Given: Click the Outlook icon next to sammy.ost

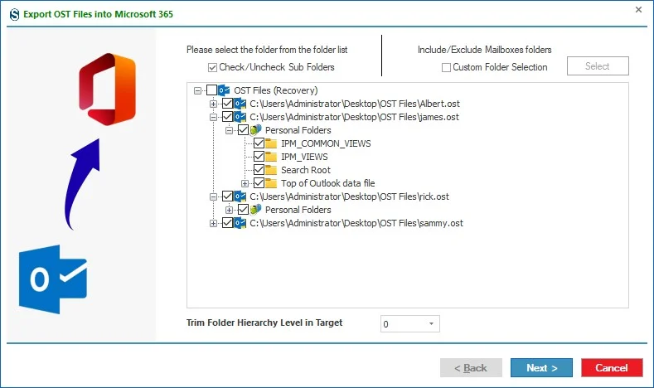Looking at the screenshot, I should 240,223.
